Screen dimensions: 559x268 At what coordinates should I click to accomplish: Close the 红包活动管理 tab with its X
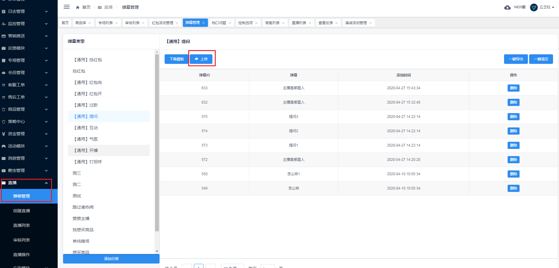[177, 23]
